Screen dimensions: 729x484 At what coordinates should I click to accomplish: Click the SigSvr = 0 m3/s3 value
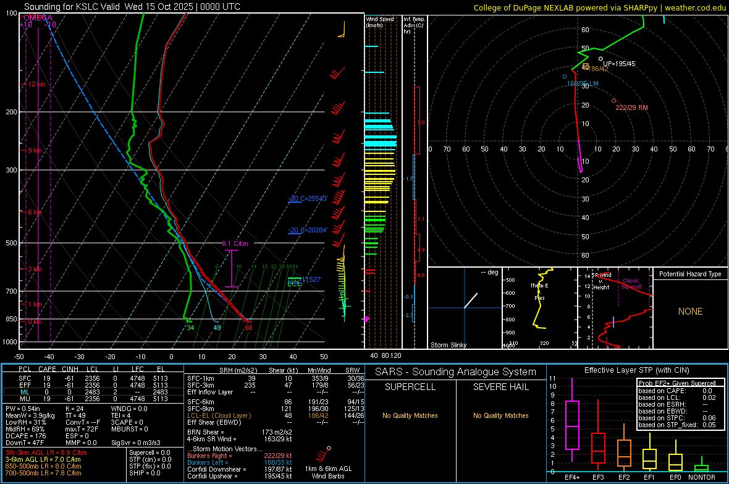click(136, 443)
